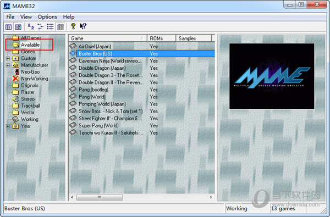Click the game list scroll left arrow
The height and width of the screenshot is (217, 330).
[72, 197]
